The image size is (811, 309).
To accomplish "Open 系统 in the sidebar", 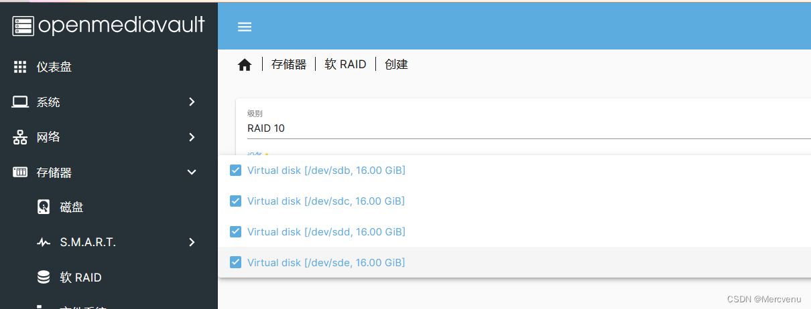I will (x=48, y=102).
